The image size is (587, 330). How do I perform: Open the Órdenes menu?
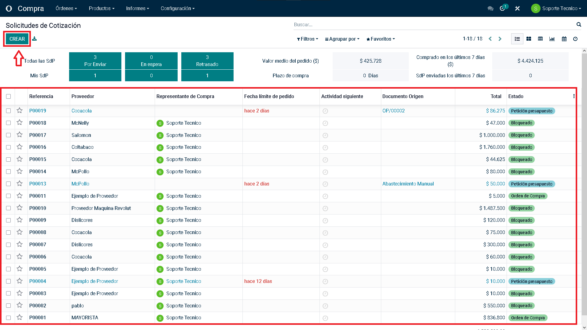pos(66,9)
